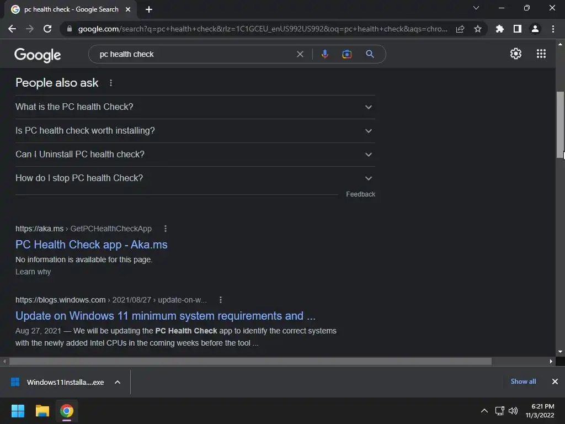Search by image with the camera icon
Screen dimensions: 565x424
pyautogui.click(x=347, y=54)
